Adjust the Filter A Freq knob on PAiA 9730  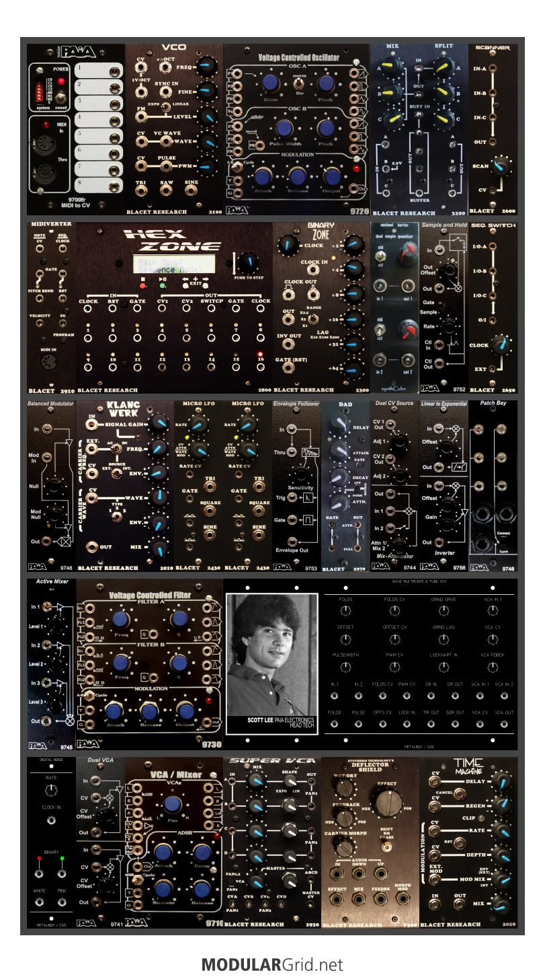tap(121, 619)
